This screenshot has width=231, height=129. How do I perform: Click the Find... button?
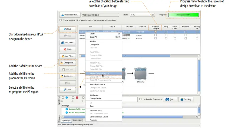pyautogui.click(x=170, y=99)
